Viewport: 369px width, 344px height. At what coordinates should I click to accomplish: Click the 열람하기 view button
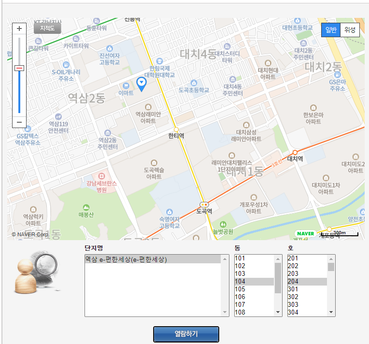186,334
